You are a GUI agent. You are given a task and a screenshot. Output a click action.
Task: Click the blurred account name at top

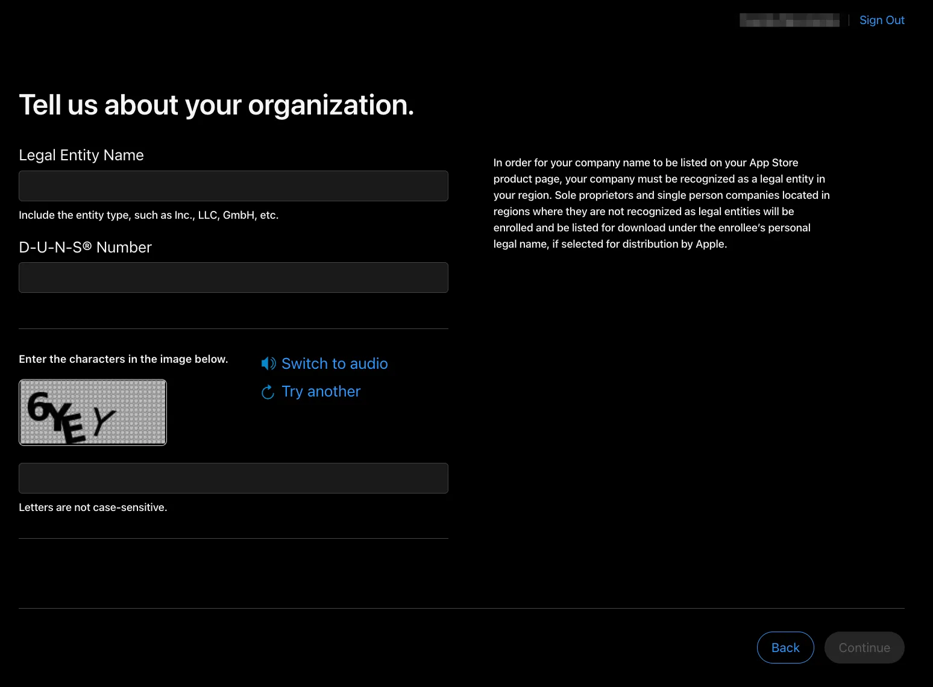[789, 20]
